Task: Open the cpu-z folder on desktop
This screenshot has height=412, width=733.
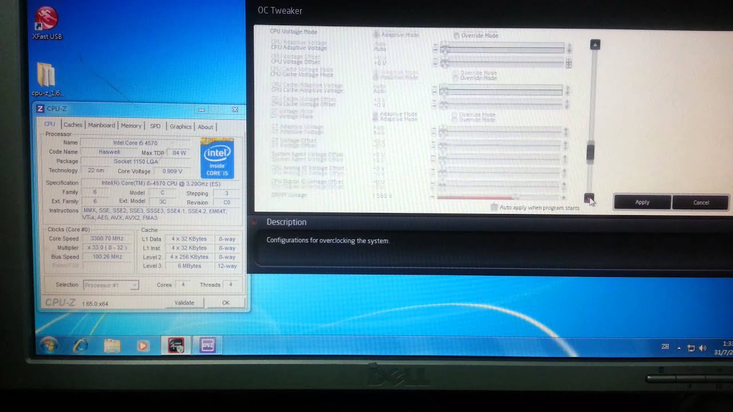Action: click(x=46, y=79)
